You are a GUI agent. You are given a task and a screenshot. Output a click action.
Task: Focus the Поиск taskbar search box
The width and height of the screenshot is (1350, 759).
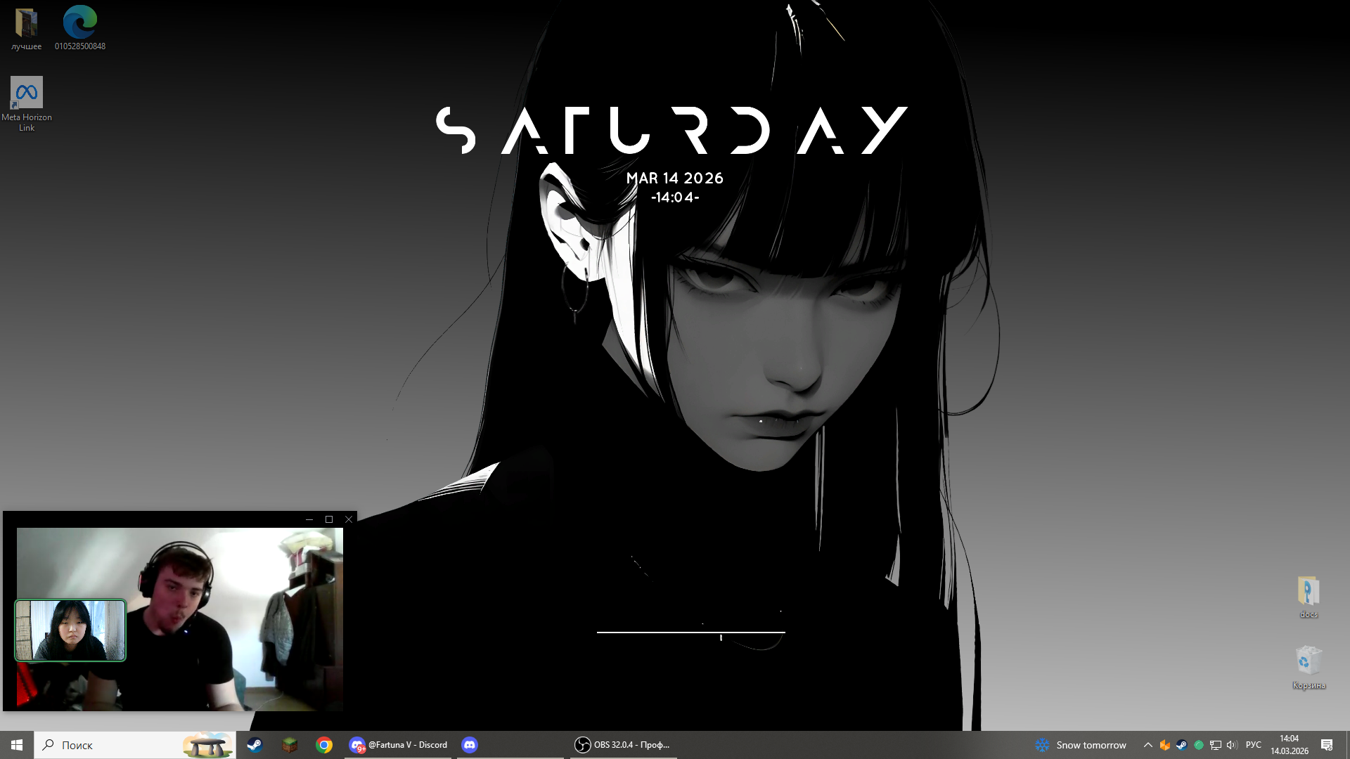coord(112,745)
